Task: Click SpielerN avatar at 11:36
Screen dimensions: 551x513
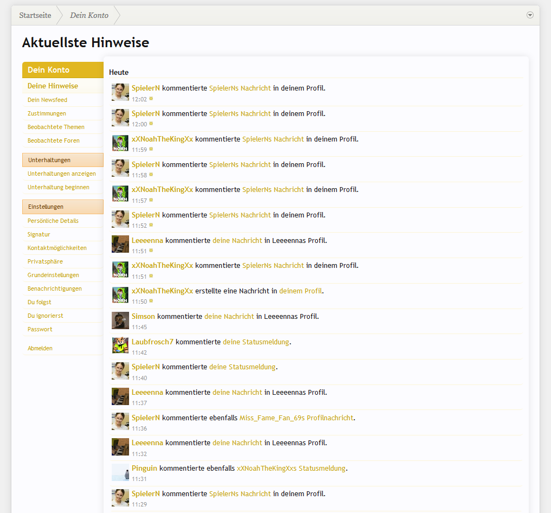Action: (x=120, y=422)
